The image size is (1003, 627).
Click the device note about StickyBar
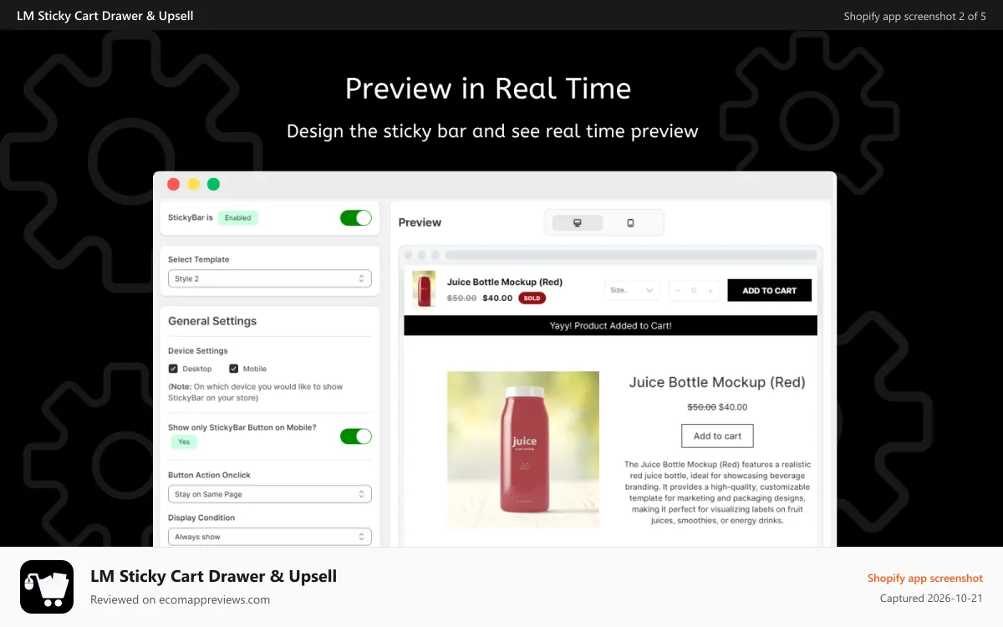[256, 392]
